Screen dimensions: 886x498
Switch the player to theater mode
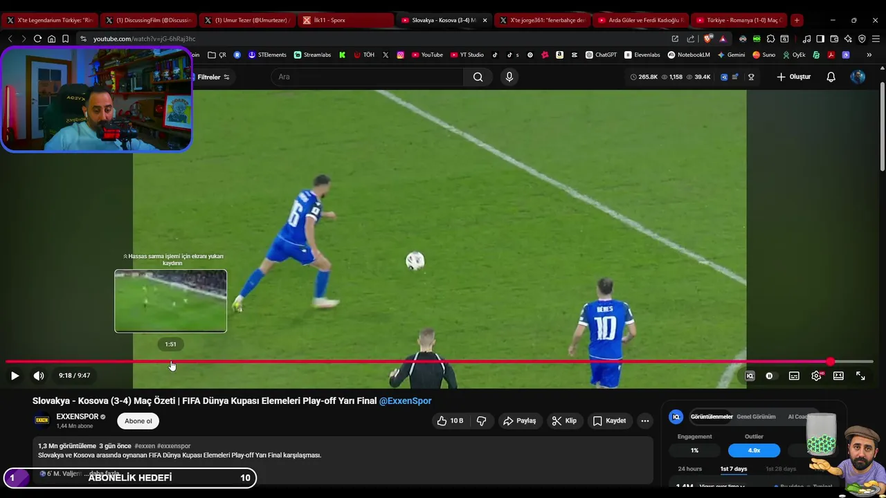tap(838, 376)
